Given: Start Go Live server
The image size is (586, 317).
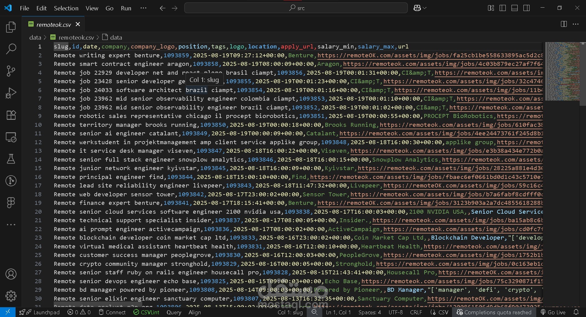Looking at the screenshot, I should [553, 312].
